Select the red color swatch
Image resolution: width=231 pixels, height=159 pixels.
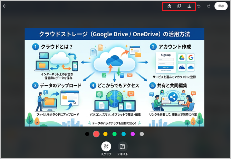point(96,134)
